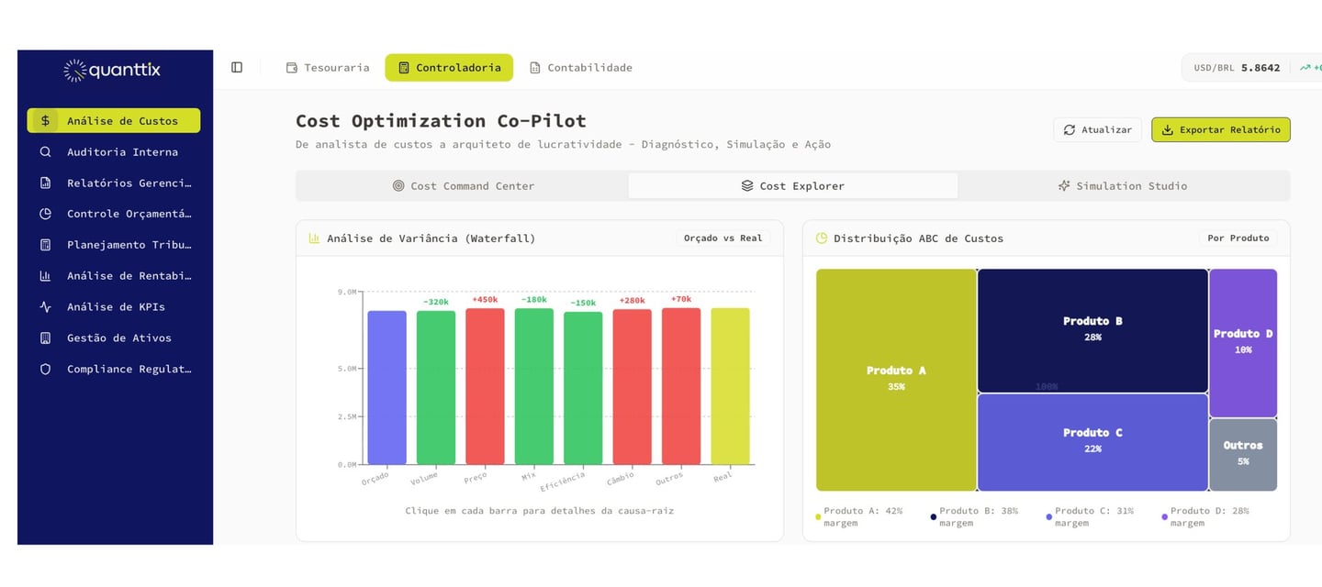Switch to the Contabilidade tab

point(580,67)
